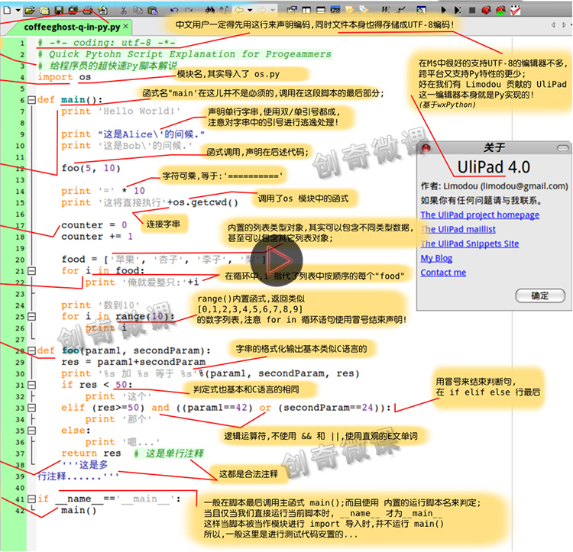573x552 pixels.
Task: Open the My Blog link in About dialog
Action: (x=436, y=259)
